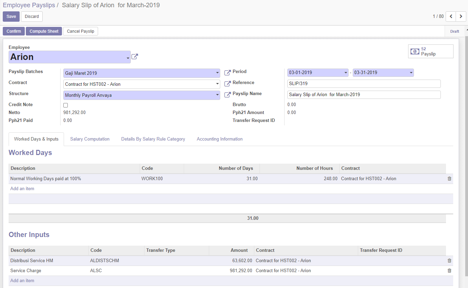Expand the Employee Arion dropdown
The image size is (468, 288).
[x=128, y=58]
